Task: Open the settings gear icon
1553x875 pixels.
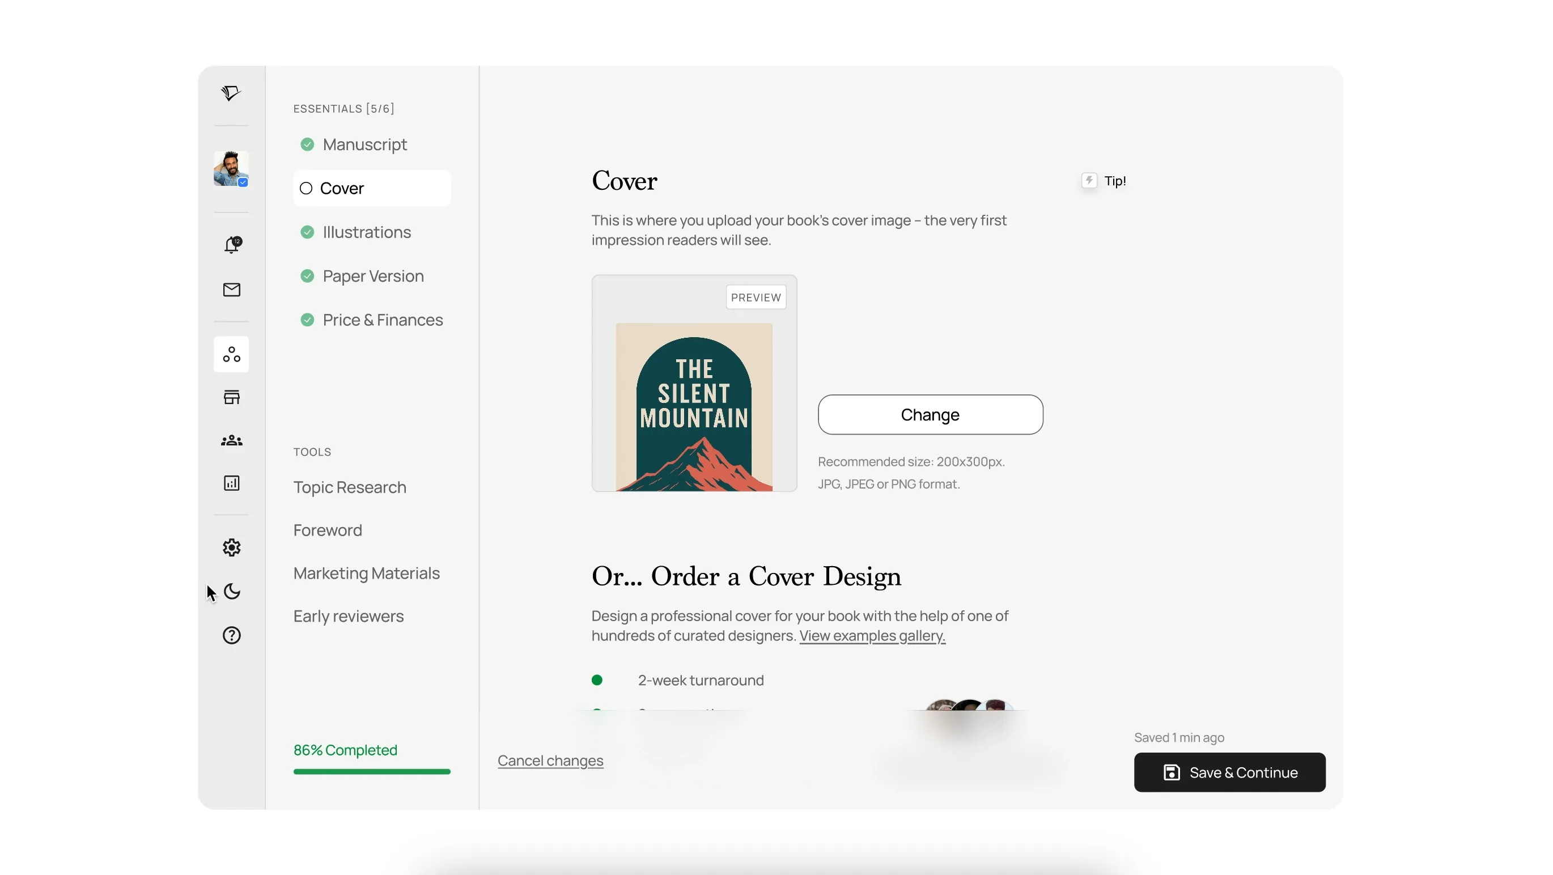Action: (231, 547)
